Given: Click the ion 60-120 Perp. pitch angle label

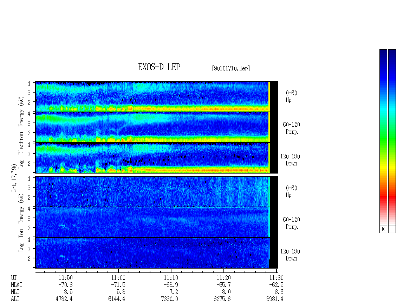Looking at the screenshot, I should pos(291,223).
